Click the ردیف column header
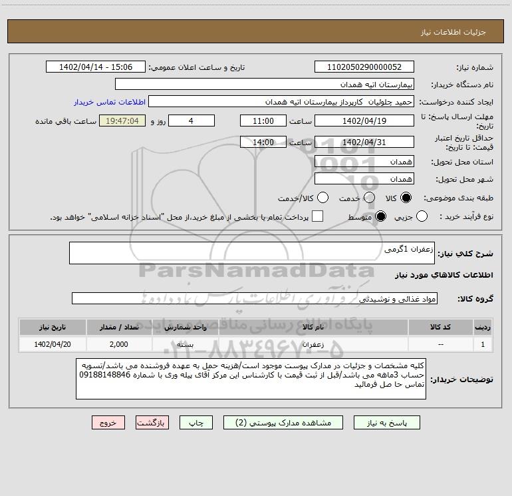This screenshot has width=512, height=496. point(483,327)
